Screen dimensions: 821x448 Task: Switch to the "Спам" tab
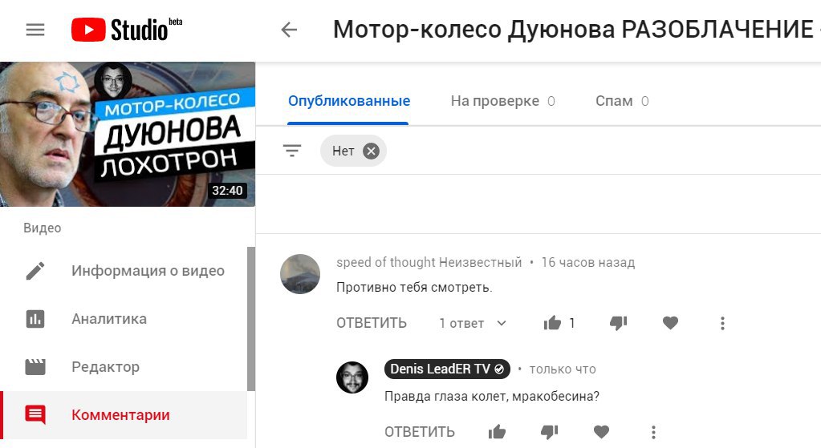point(622,101)
